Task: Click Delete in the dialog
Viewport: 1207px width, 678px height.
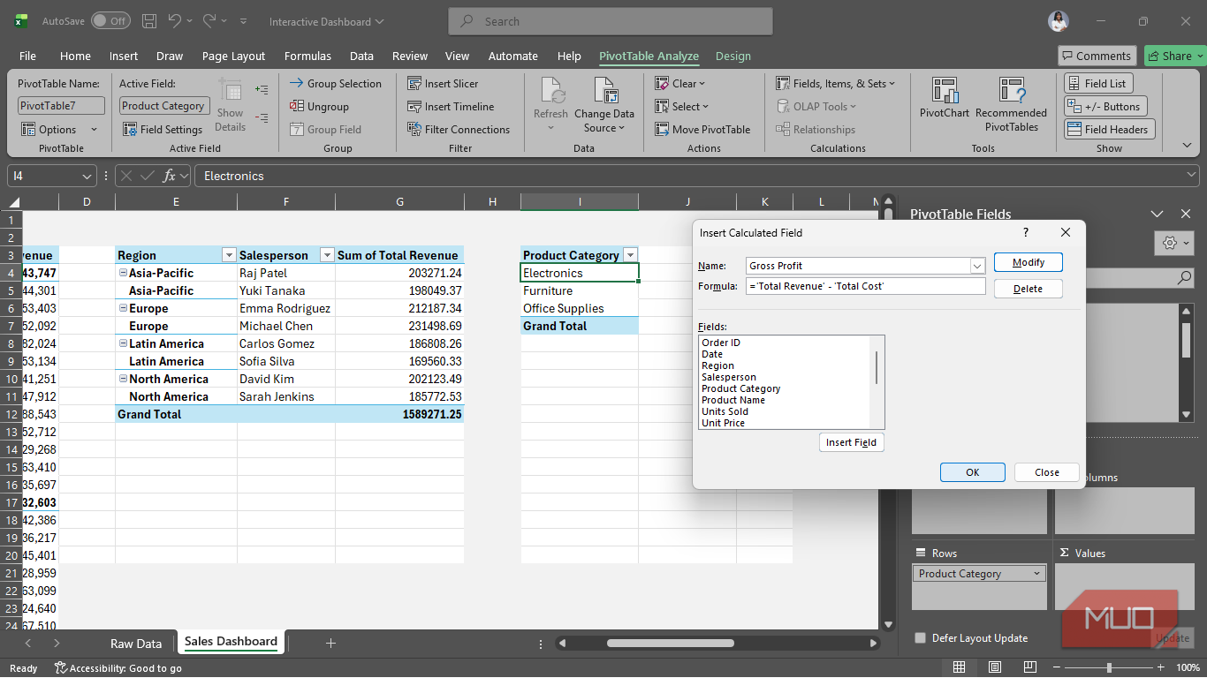Action: [1029, 289]
